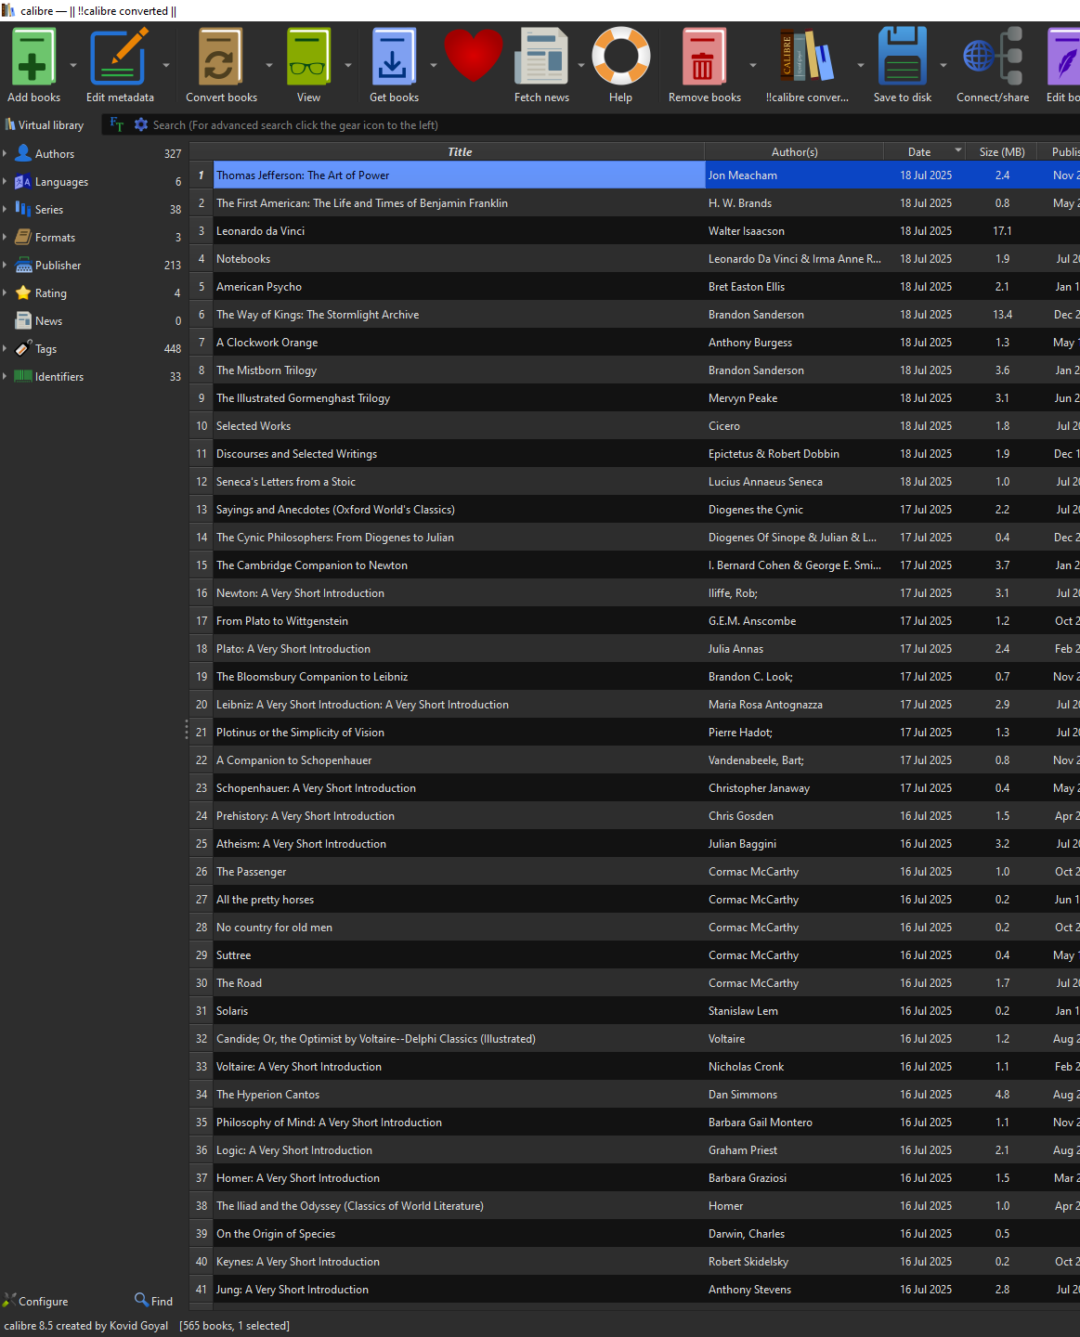Click the Tags icon
1080x1337 pixels.
pyautogui.click(x=23, y=348)
